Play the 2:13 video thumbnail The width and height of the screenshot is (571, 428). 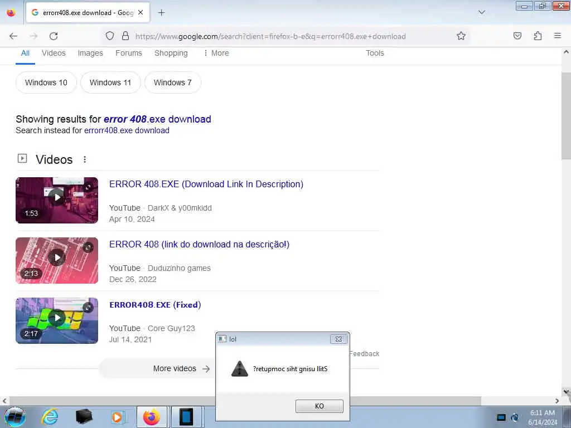57,261
